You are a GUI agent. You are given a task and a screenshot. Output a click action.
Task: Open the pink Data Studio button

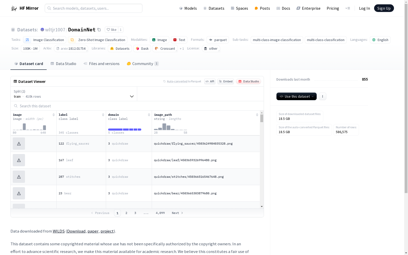click(x=249, y=81)
